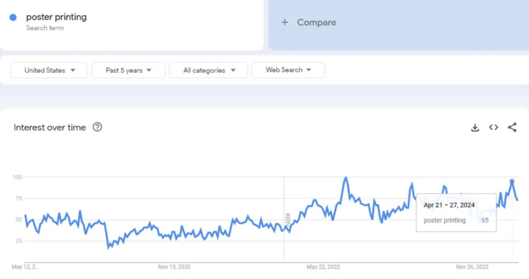
Task: Click the plus icon in the Compare box
Action: [x=284, y=22]
